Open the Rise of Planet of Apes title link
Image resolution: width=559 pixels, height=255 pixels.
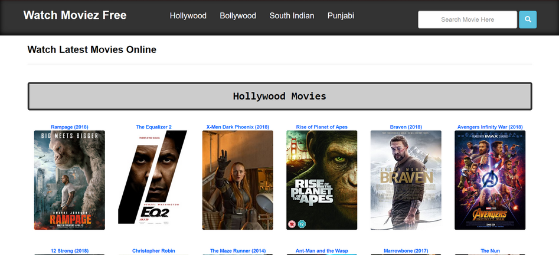click(x=322, y=127)
